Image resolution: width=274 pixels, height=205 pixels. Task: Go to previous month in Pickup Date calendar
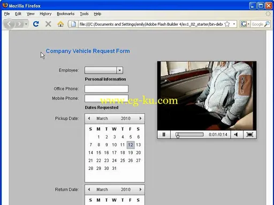coord(89,119)
